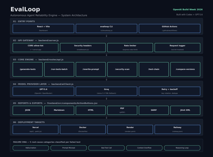213x157 pixels.
Task: Choose the SARIF export box
Action: pyautogui.click(x=154, y=110)
